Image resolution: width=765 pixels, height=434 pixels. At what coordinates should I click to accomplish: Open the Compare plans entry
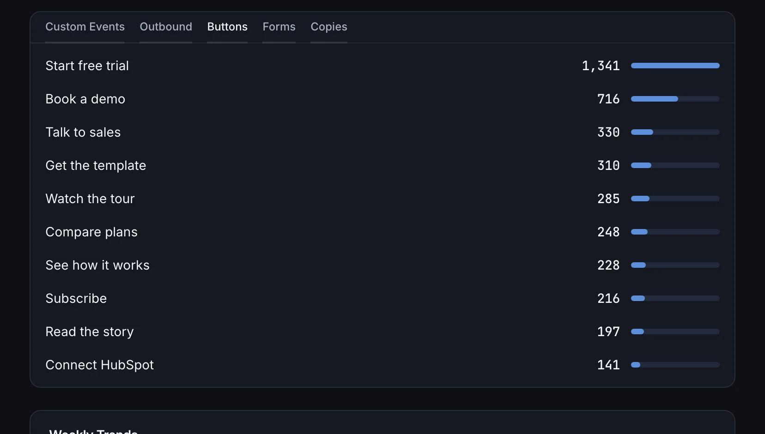[382, 232]
